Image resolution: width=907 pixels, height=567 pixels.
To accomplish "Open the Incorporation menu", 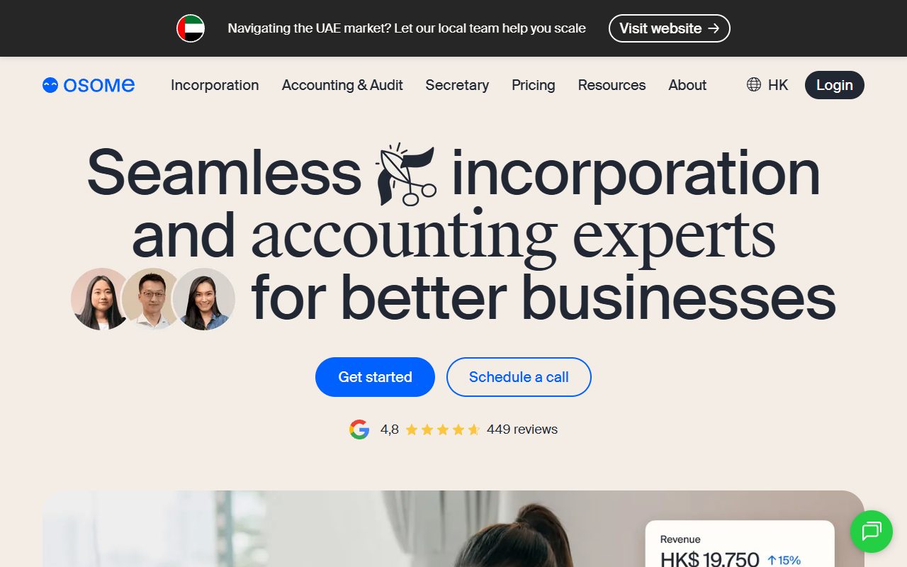I will (215, 85).
